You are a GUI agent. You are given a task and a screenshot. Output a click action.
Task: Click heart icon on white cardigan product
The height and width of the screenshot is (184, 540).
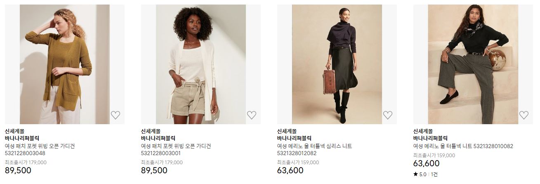252,116
